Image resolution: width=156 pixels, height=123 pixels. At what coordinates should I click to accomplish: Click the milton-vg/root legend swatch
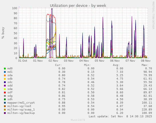5,106
